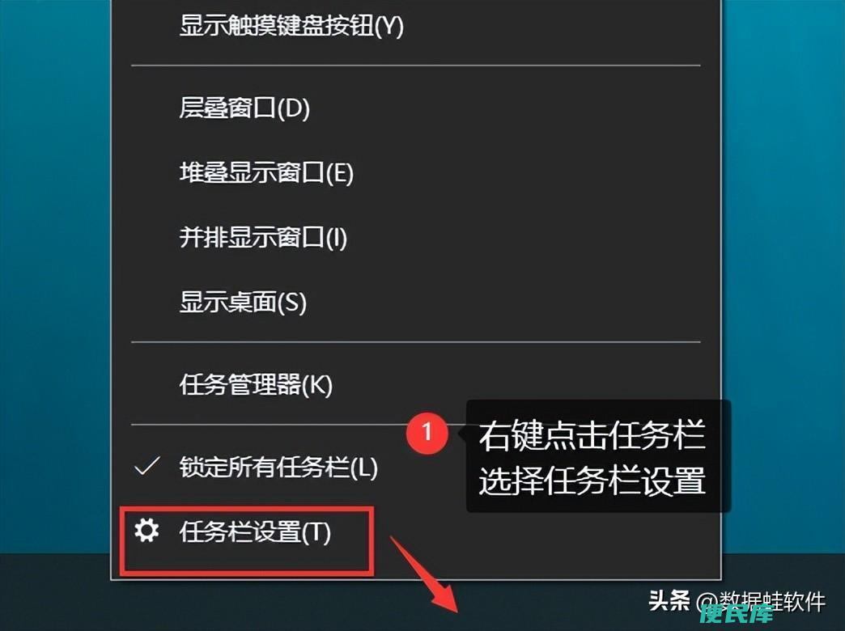Click the red arrow pointing at taskbar

point(426,574)
